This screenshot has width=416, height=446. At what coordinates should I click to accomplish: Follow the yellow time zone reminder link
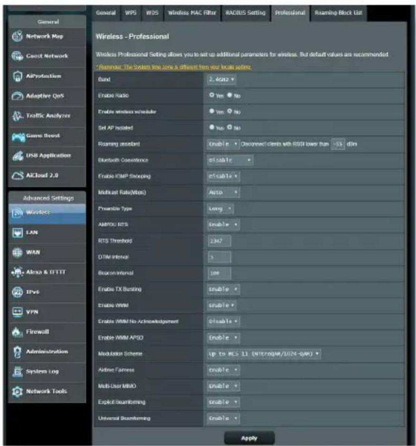[x=173, y=67]
